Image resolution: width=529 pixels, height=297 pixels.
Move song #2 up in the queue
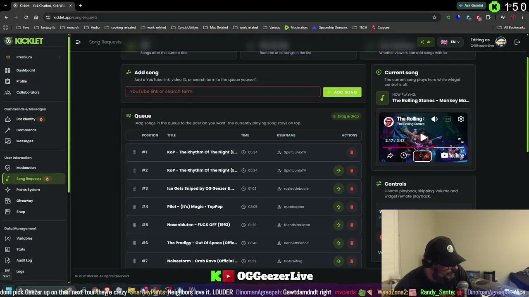338,170
